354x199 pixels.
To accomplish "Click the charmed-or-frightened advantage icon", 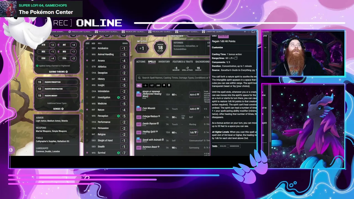I will tap(37, 66).
